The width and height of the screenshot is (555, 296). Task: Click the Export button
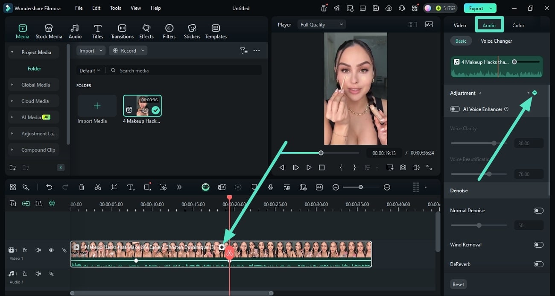pyautogui.click(x=476, y=8)
